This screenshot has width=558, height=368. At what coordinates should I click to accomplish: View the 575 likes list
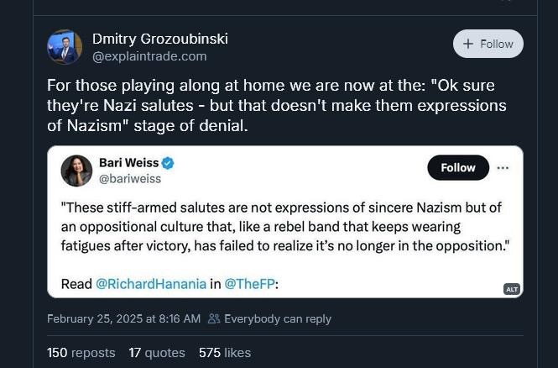click(225, 353)
